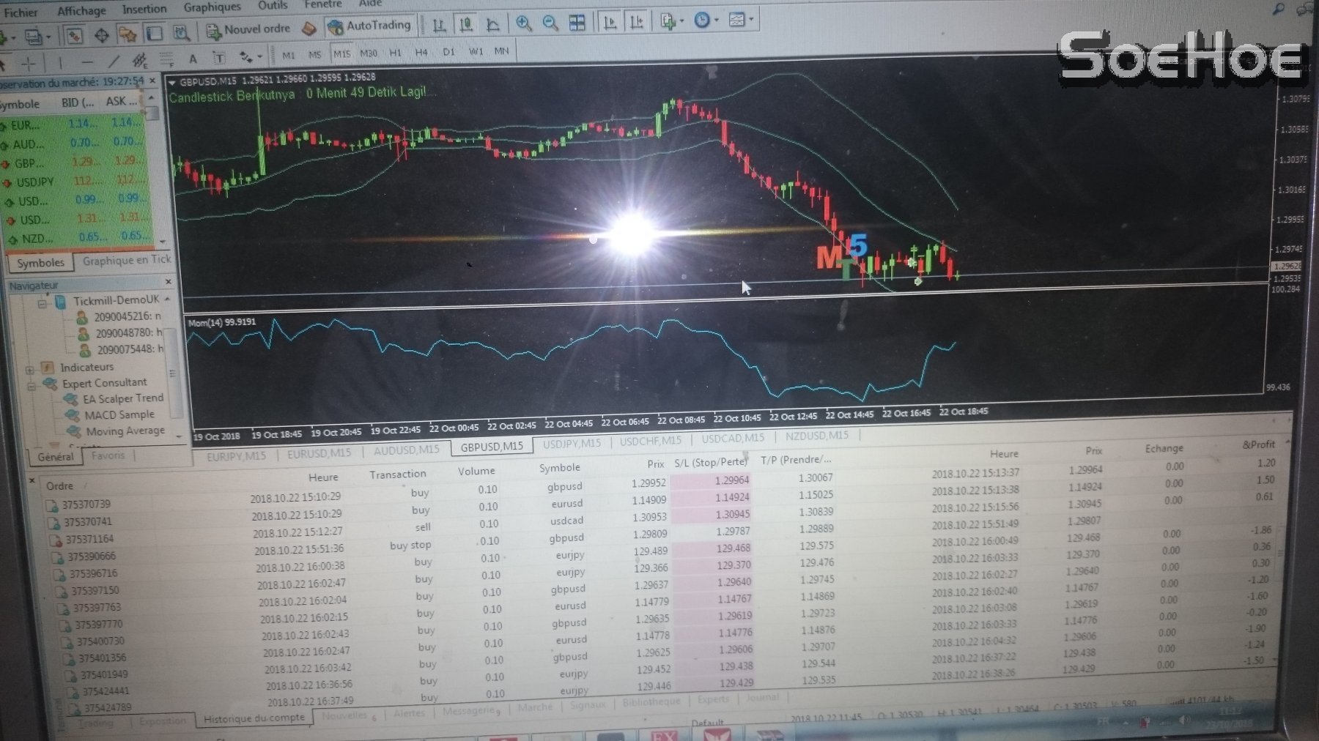This screenshot has width=1319, height=741.
Task: Click the Navigateur panel vertical scrollbar
Action: (x=172, y=366)
